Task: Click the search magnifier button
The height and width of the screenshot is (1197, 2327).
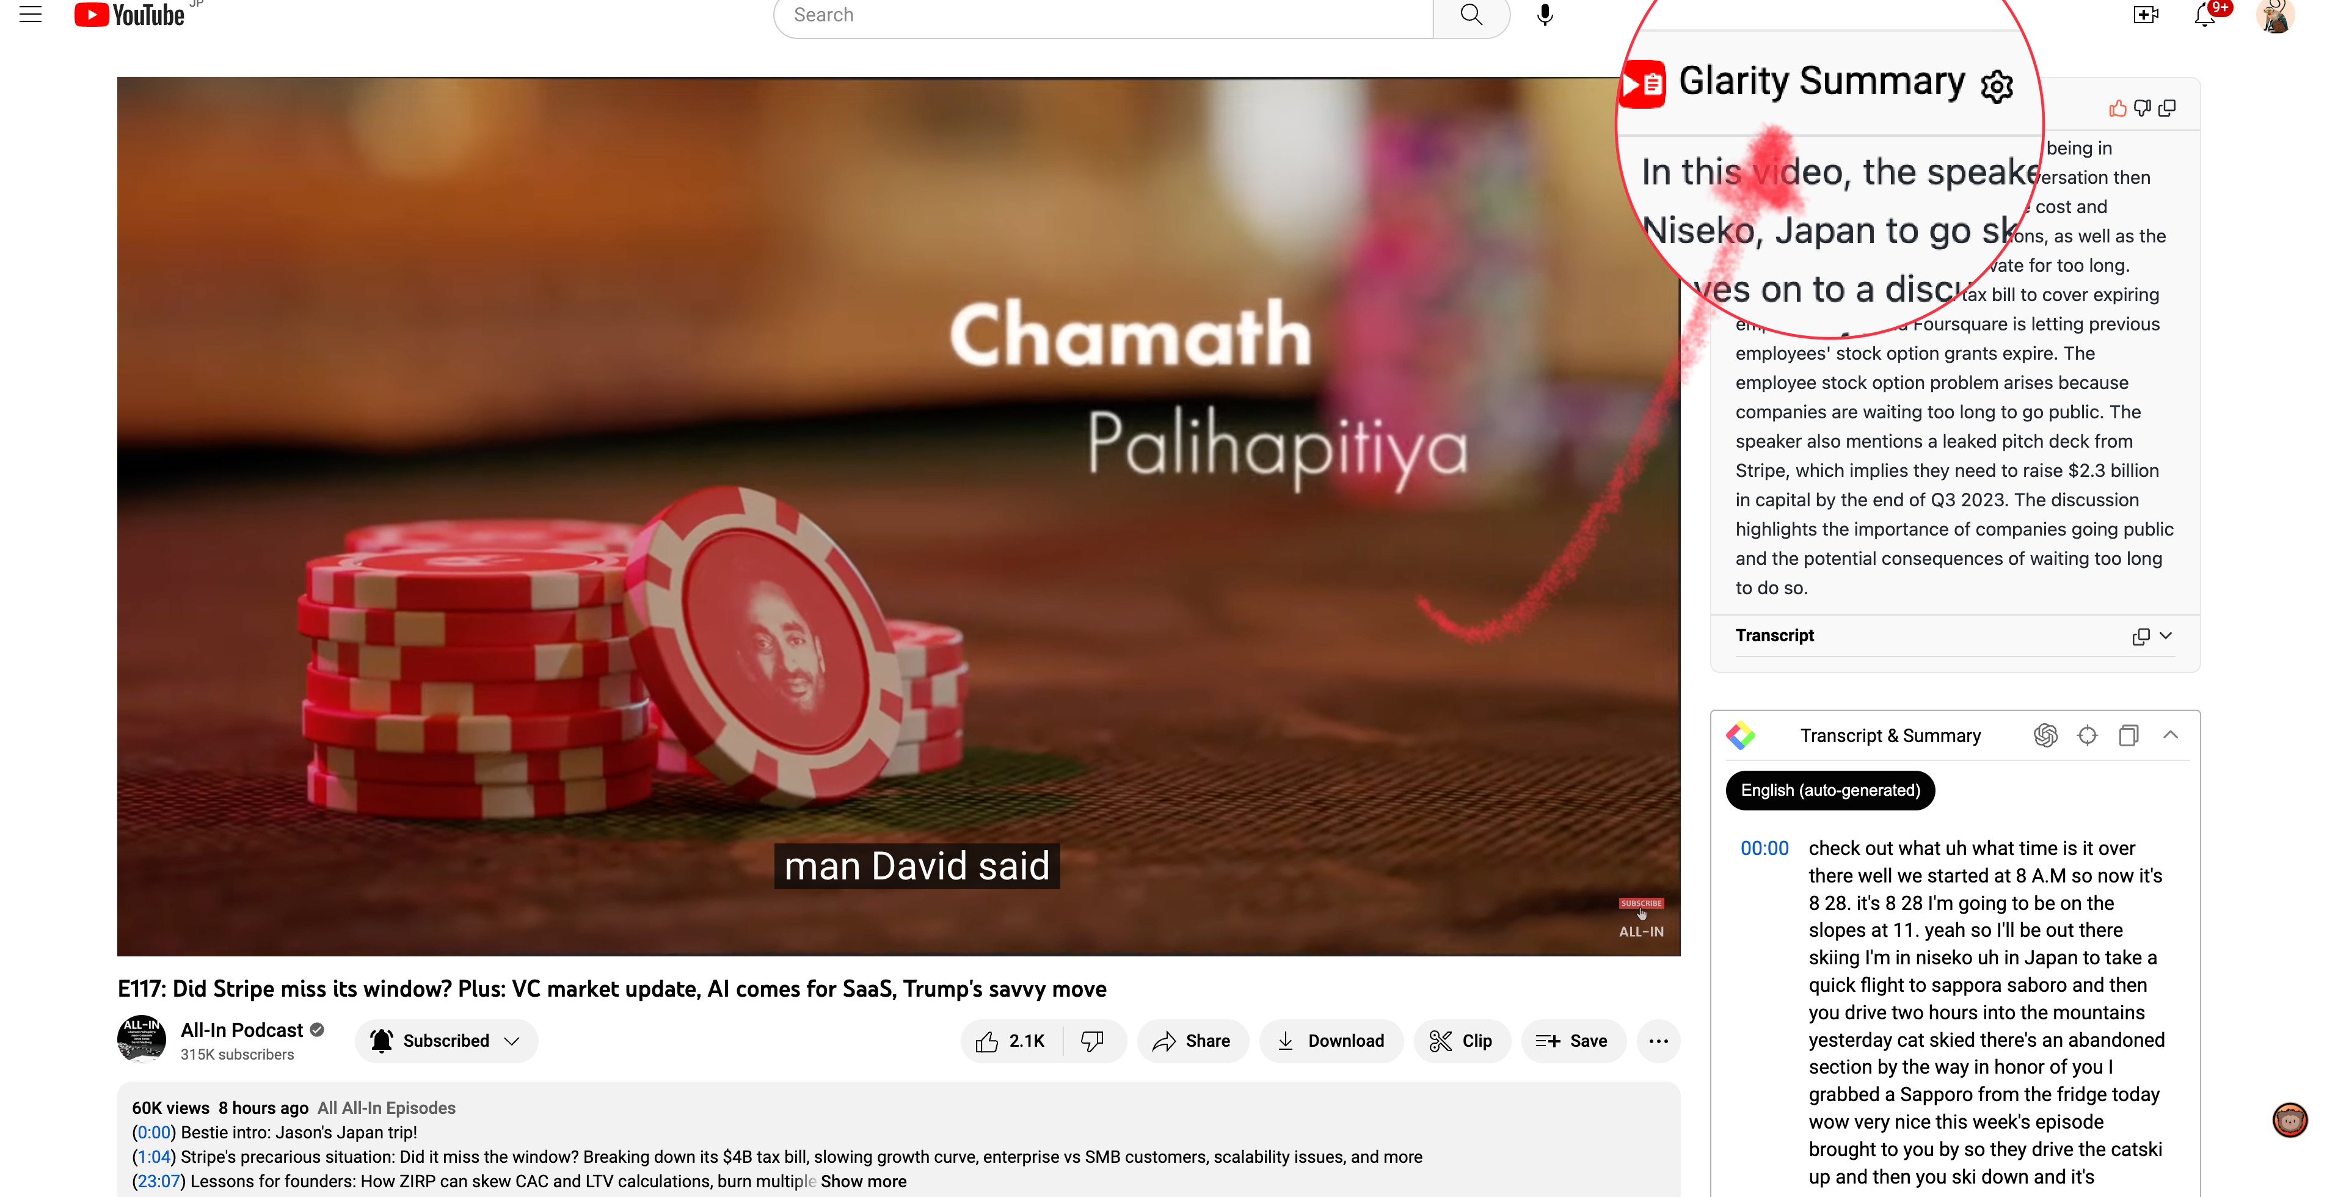Action: (1471, 15)
